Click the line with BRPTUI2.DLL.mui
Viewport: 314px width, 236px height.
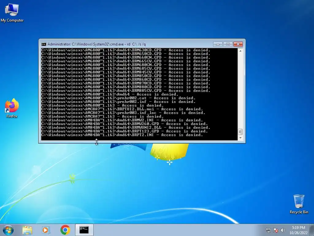pyautogui.click(x=122, y=109)
